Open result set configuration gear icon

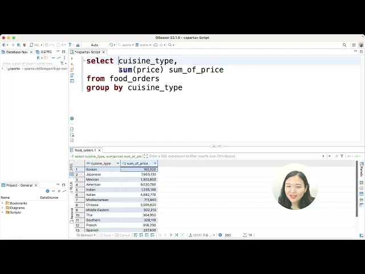click(220, 235)
